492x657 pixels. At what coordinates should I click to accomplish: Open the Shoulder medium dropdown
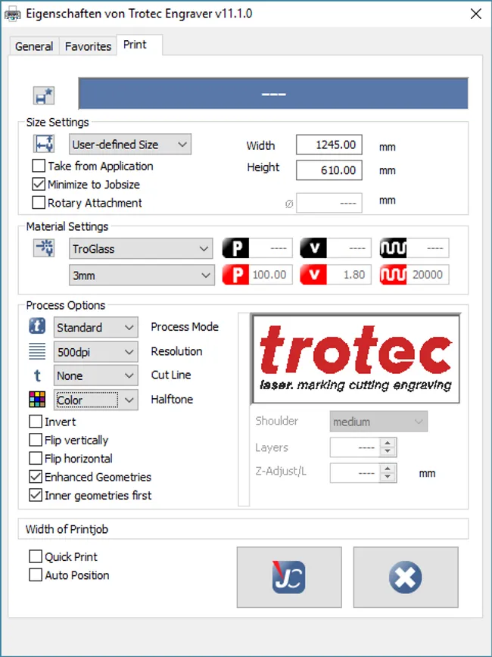379,422
